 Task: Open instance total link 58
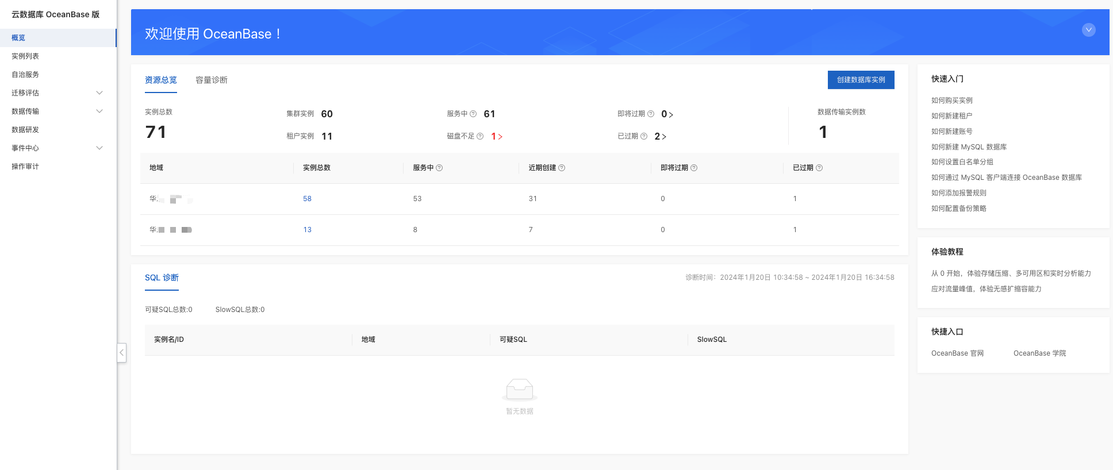tap(307, 199)
